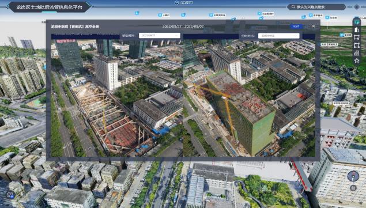
Task: Open favorites star icon in right toolbar
Action: (357, 60)
